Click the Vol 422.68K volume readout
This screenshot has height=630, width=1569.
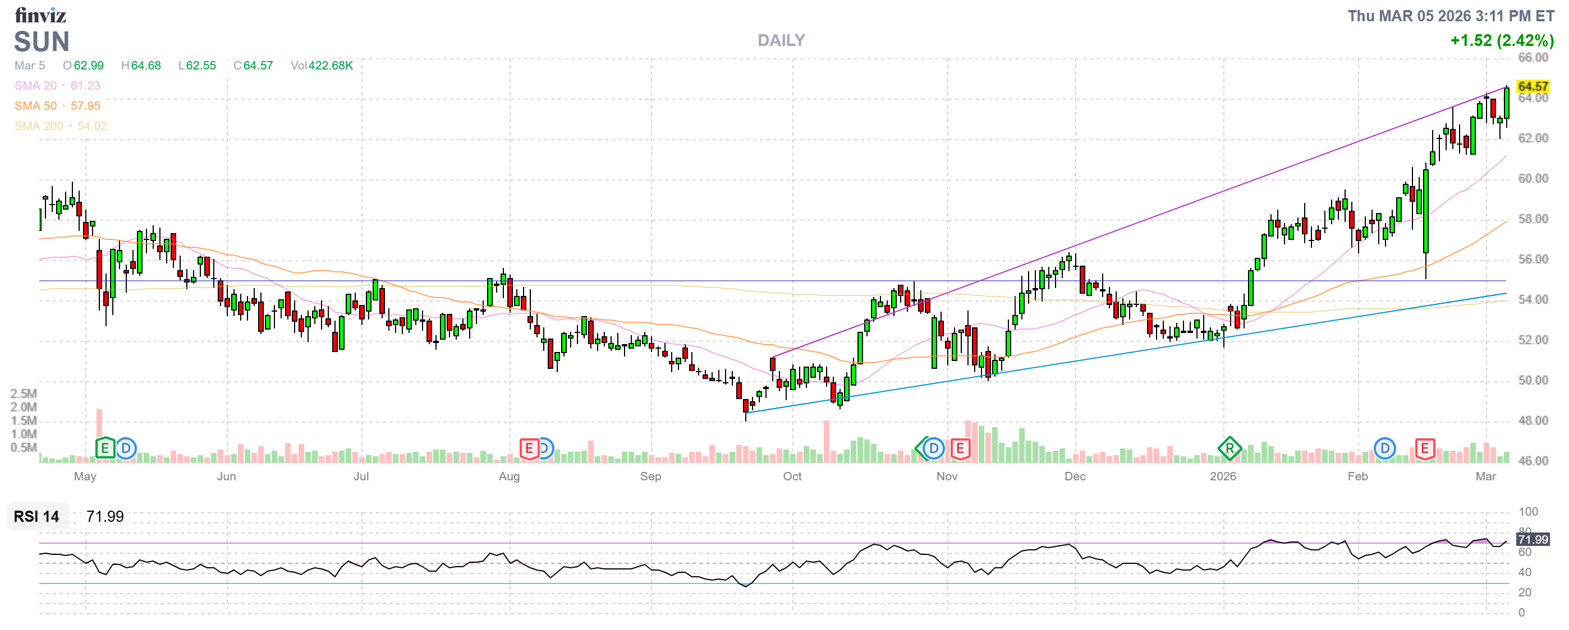tap(322, 65)
